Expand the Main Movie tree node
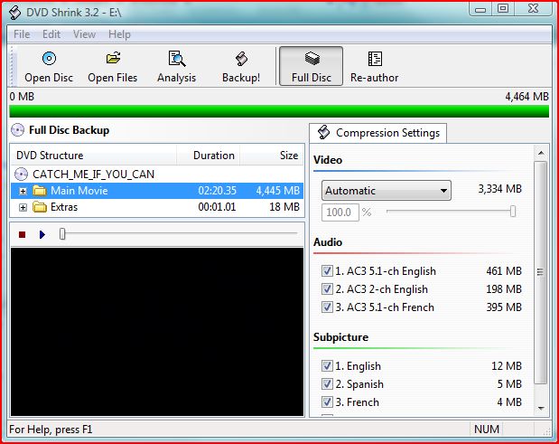 click(23, 191)
